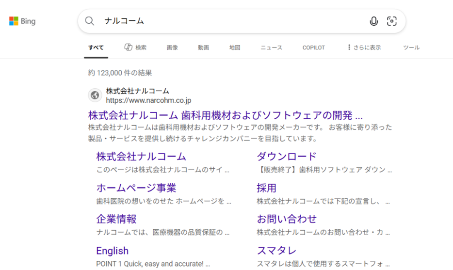Click the magnifying glass search icon
The width and height of the screenshot is (453, 270).
[x=90, y=21]
